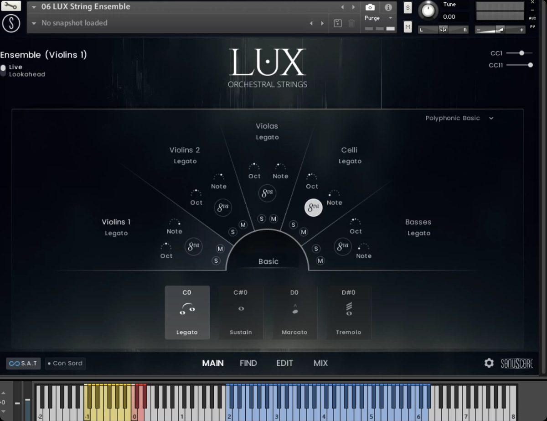Click the pan center icon on pan slider
Screen dimensions: 547x421
443,30
